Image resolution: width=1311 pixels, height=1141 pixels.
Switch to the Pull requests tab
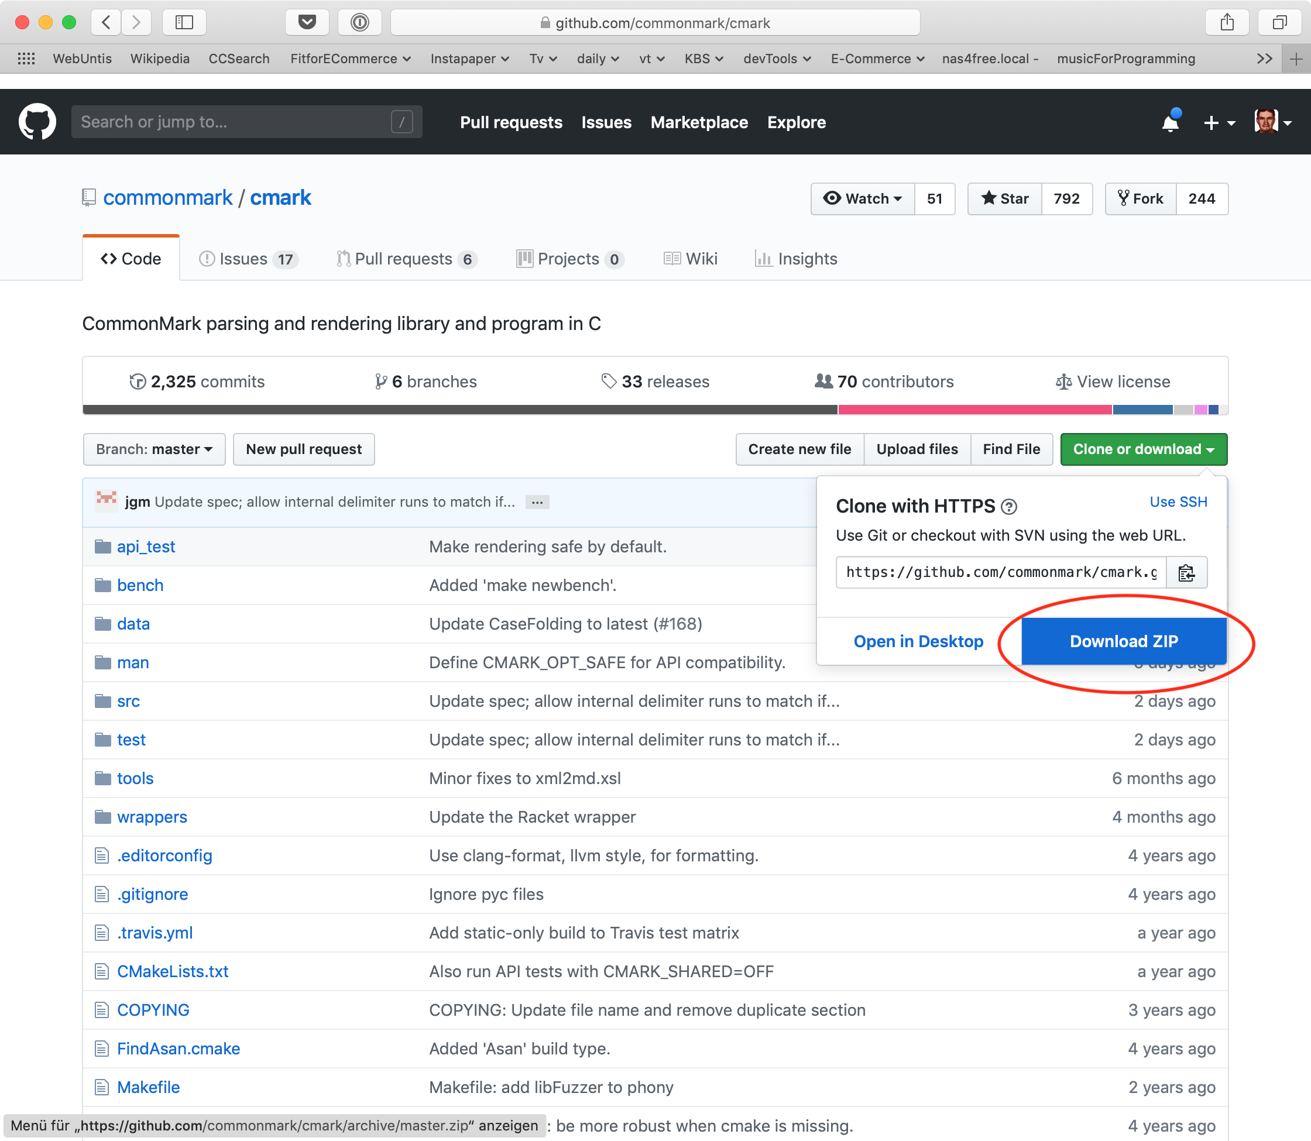[x=407, y=259]
